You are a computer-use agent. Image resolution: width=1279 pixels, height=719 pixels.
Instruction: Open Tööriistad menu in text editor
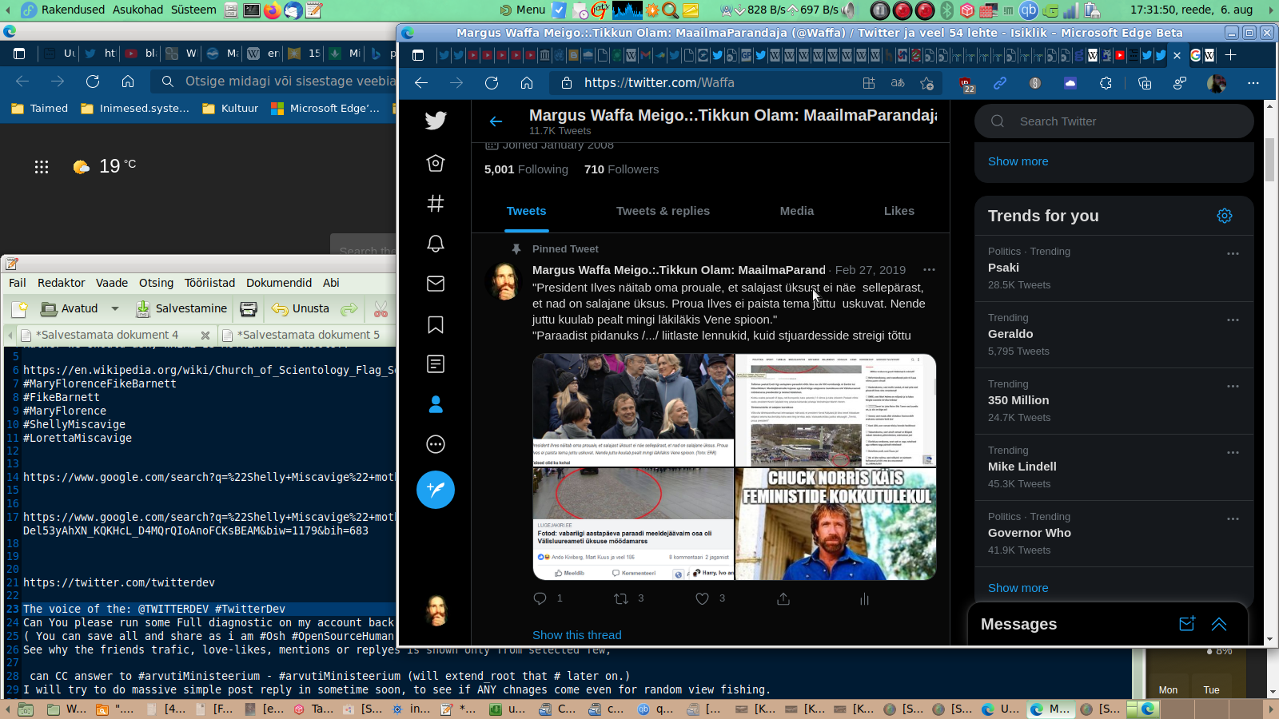209,283
